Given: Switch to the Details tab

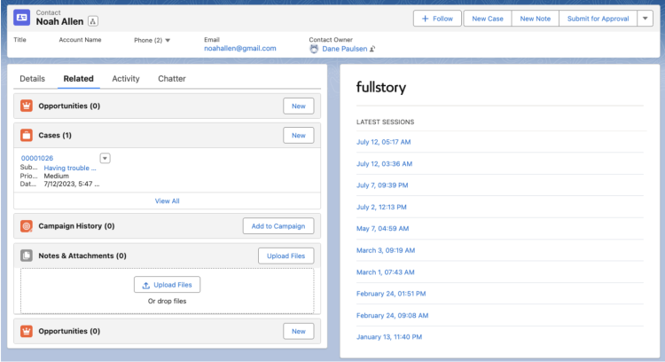Looking at the screenshot, I should tap(32, 78).
